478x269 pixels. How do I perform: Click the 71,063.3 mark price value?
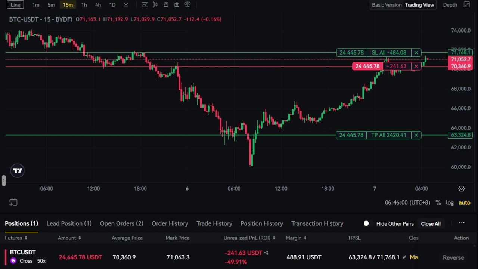point(177,257)
